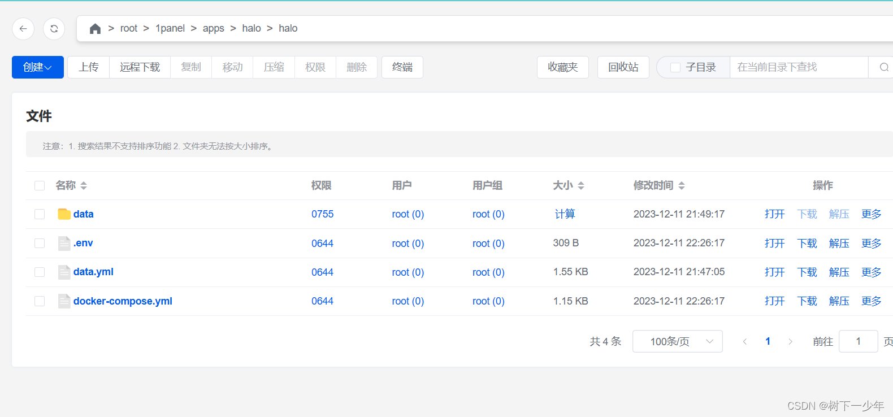This screenshot has height=417, width=893.
Task: Click the .env file icon
Action: click(x=64, y=243)
